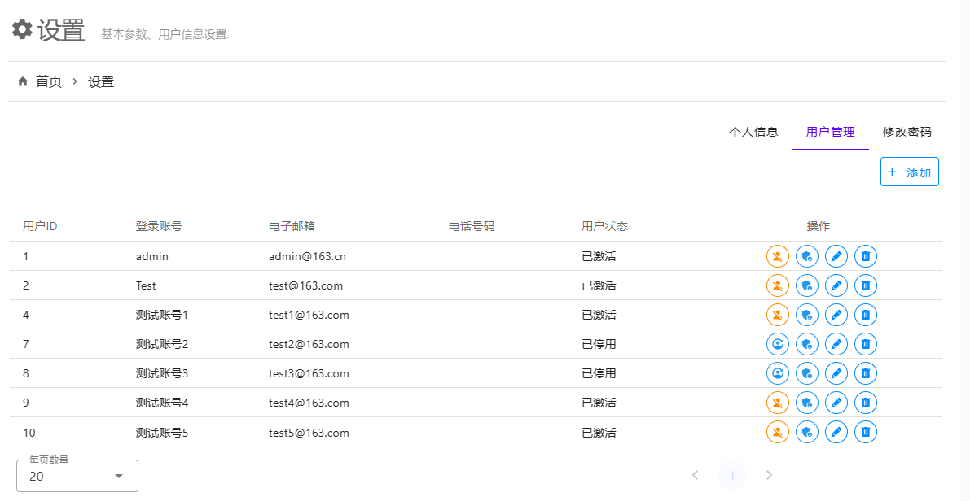Image resolution: width=970 pixels, height=501 pixels.
Task: Select page number 1 in pagination
Action: pyautogui.click(x=732, y=475)
